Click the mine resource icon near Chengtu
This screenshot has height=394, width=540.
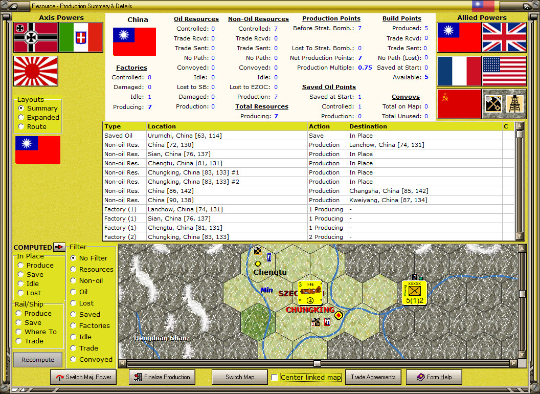pyautogui.click(x=257, y=250)
